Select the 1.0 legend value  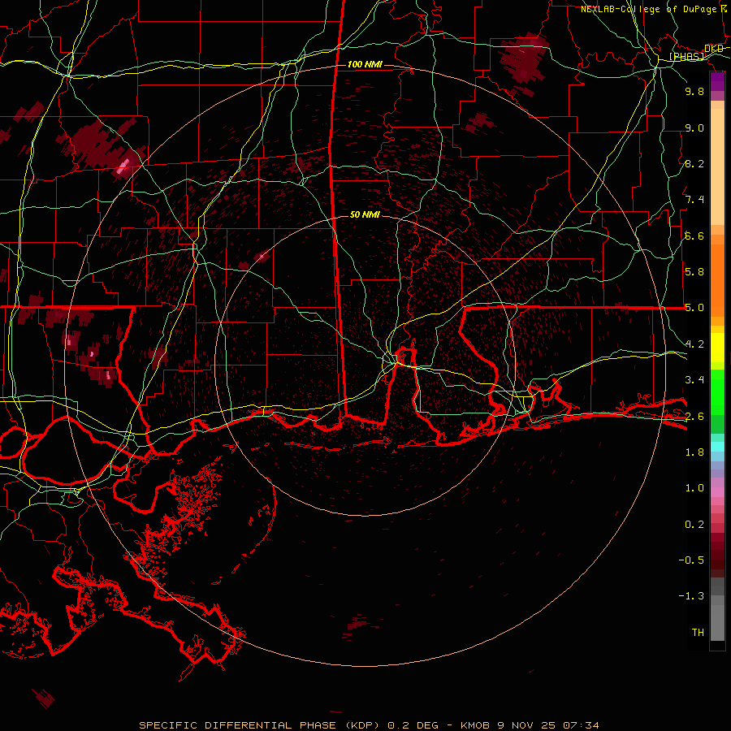(694, 488)
